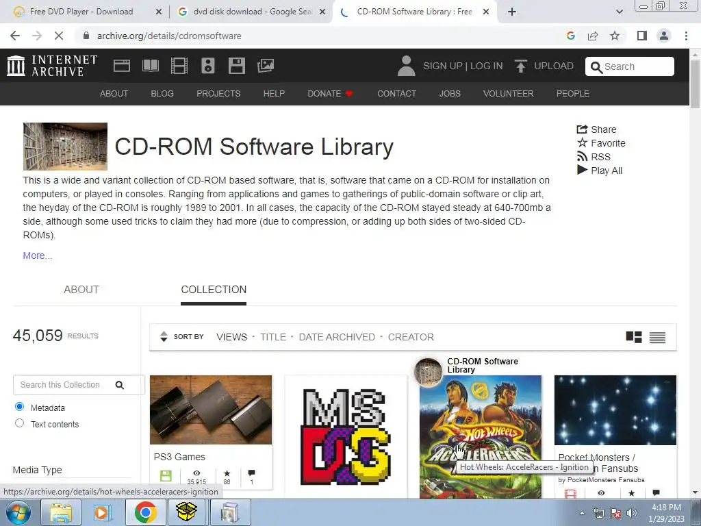Viewport: 701px width, 526px height.
Task: Sort results by VIEWS
Action: click(231, 337)
